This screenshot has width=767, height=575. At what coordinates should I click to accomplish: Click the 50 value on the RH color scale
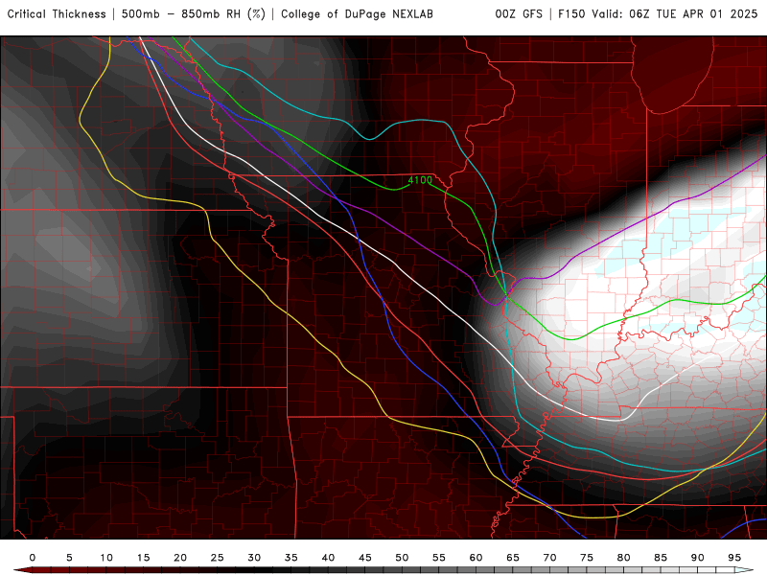(402, 558)
